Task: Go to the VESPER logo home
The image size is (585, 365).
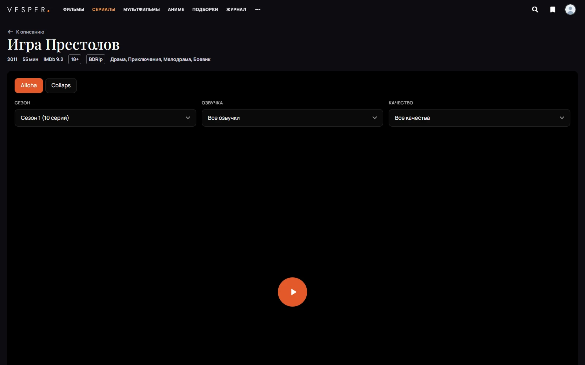Action: 28,9
